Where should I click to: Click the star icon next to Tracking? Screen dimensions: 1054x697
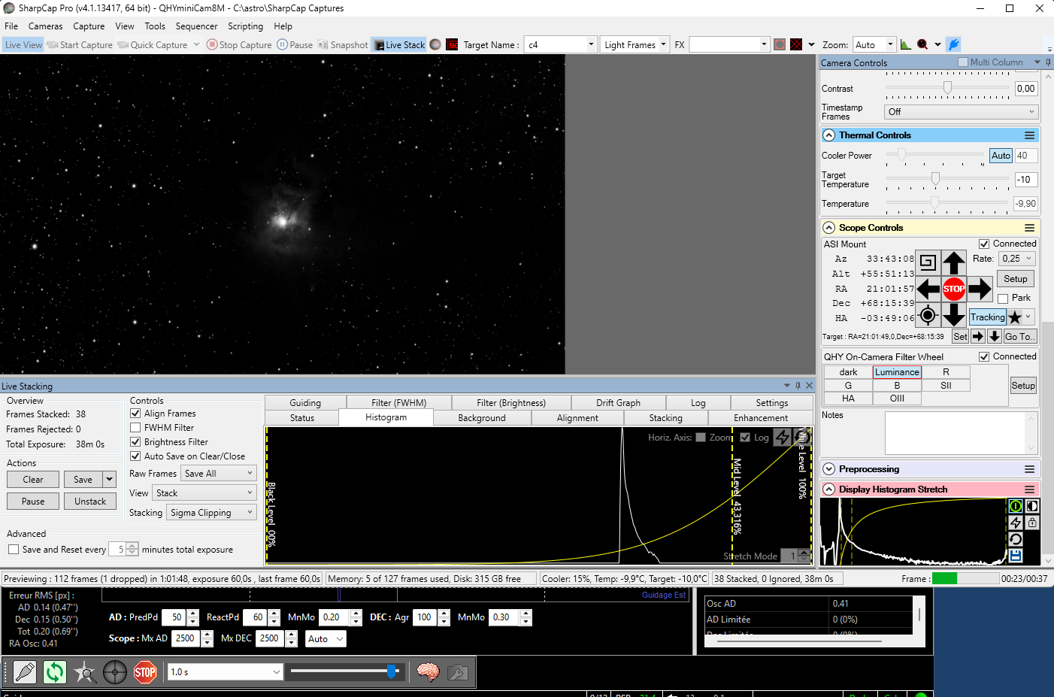tap(1015, 317)
